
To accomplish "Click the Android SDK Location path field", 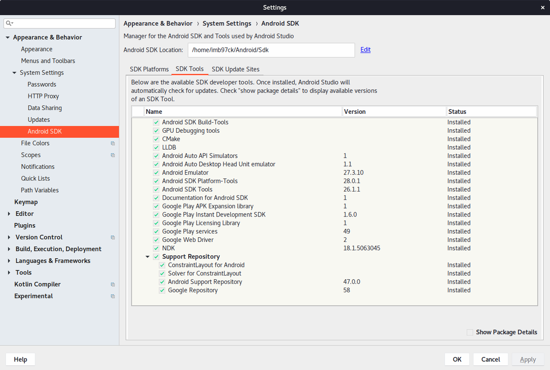I will [x=271, y=50].
